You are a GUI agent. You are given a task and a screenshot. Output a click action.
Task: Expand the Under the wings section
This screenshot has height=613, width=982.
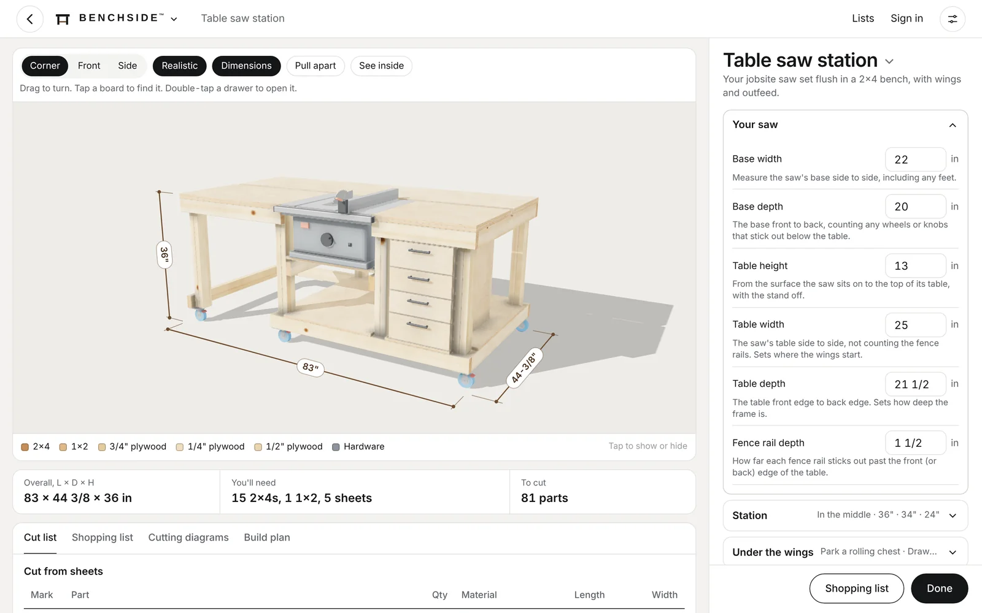[x=845, y=552]
